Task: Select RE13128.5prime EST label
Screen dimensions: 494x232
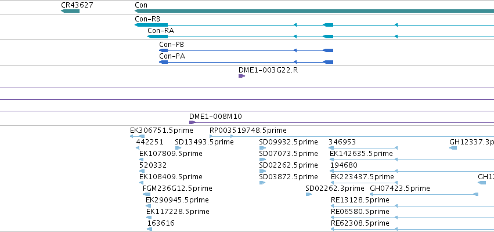Action: [x=360, y=200]
